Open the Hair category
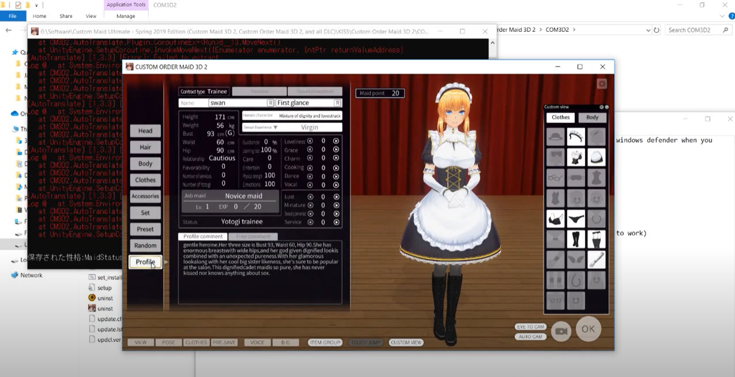 coord(145,147)
